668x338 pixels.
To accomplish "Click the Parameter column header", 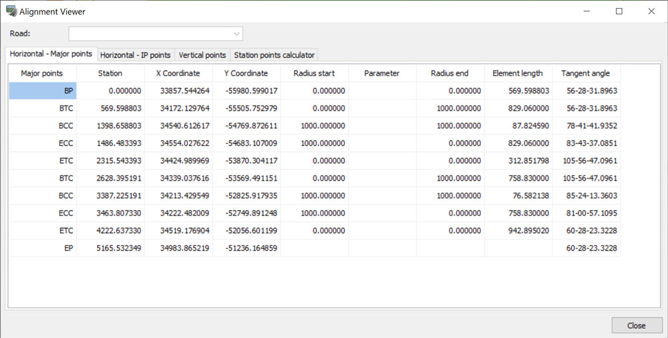I will click(x=382, y=73).
